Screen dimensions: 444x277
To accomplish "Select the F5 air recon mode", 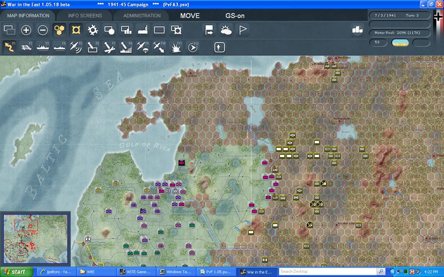I will 76,47.
